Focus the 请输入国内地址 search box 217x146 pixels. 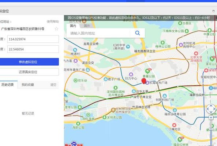click(x=98, y=33)
